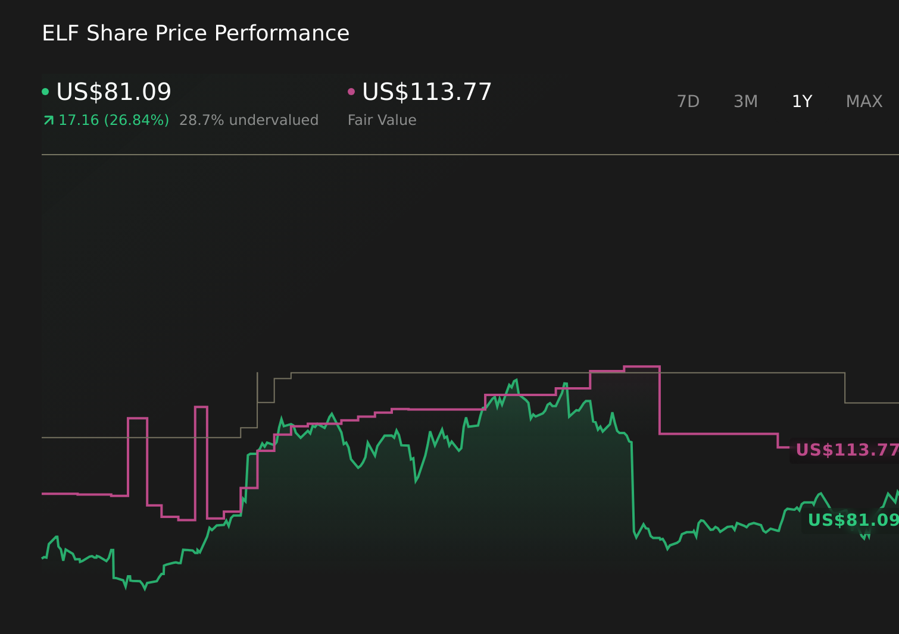
Task: Expand details via the Fair Value label
Action: coord(382,120)
